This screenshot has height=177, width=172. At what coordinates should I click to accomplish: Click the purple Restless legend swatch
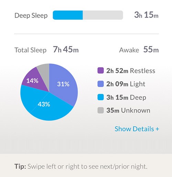pyautogui.click(x=100, y=71)
